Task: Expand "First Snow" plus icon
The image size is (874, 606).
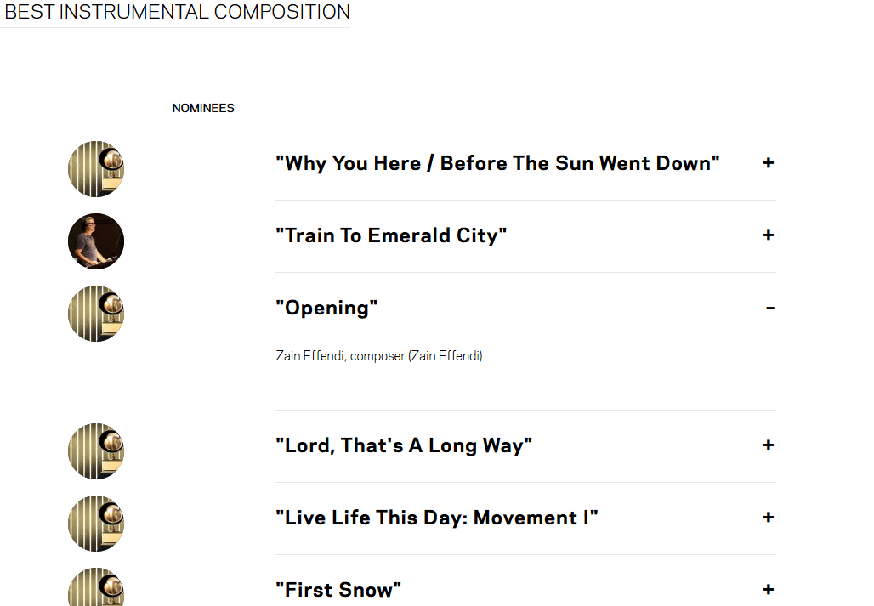Action: click(x=769, y=590)
